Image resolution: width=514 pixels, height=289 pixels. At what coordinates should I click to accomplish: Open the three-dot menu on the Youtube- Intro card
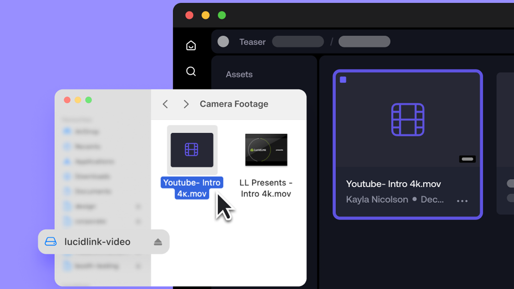pyautogui.click(x=462, y=201)
